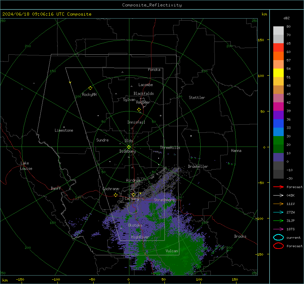Click the dBZ legend heading
This screenshot has height=284, width=304.
click(286, 18)
